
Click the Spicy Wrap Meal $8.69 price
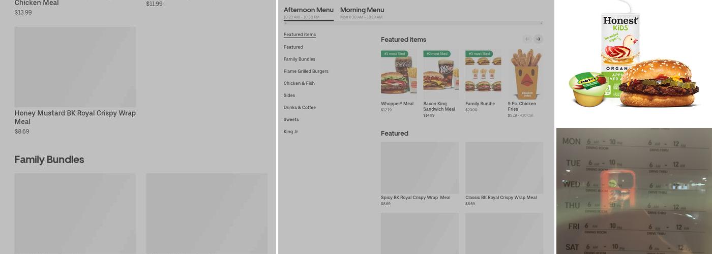(x=386, y=204)
